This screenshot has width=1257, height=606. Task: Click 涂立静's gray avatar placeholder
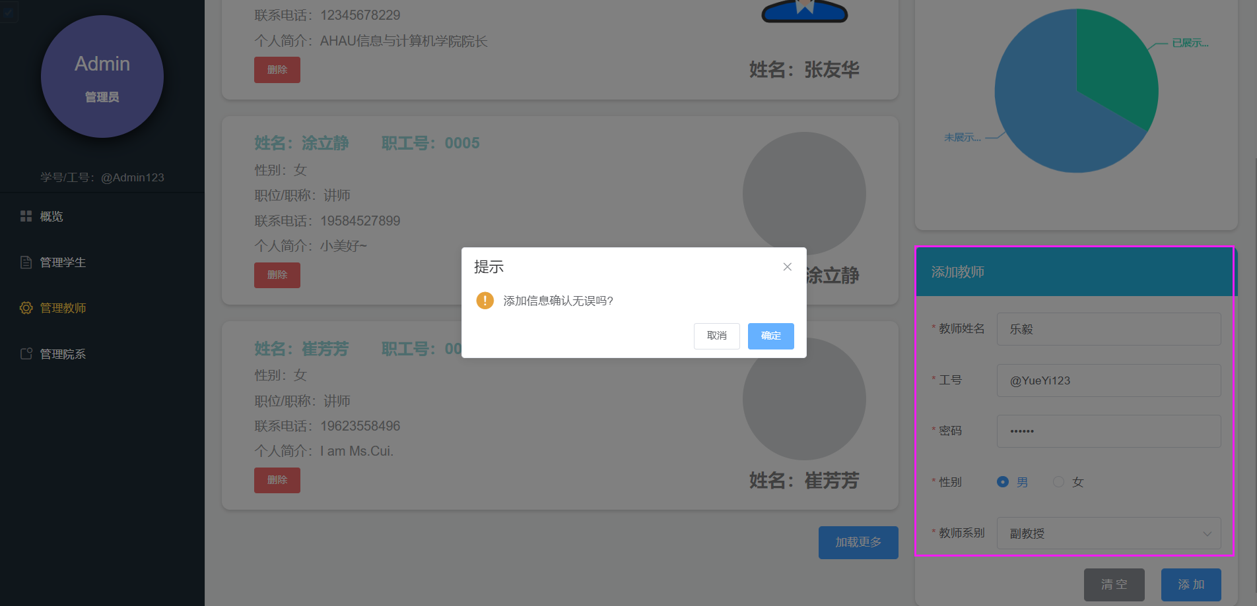coord(804,194)
